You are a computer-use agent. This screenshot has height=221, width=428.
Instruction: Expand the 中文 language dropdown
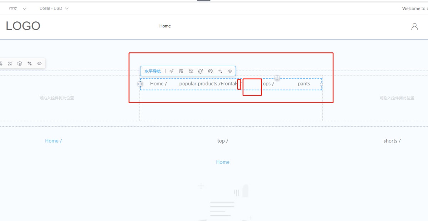point(17,9)
